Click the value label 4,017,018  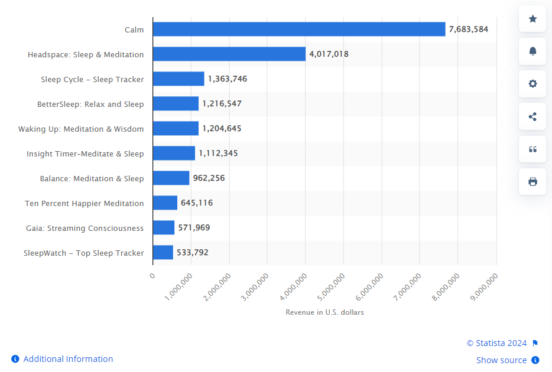coord(329,54)
